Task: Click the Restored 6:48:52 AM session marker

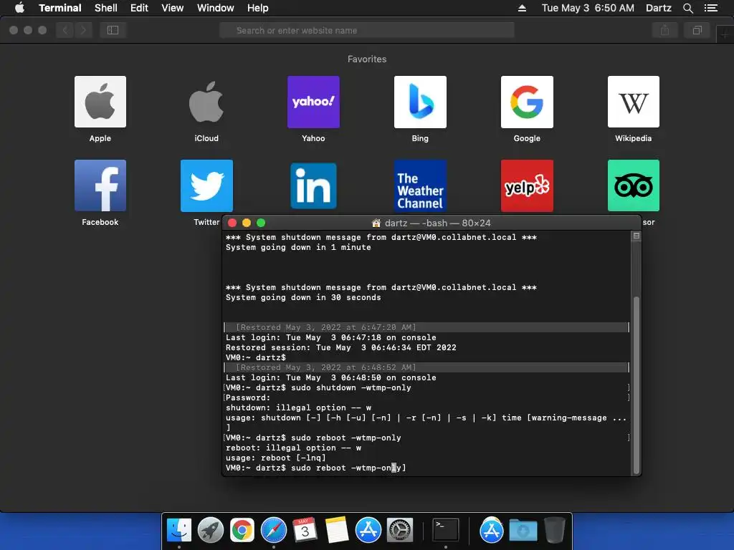Action: [x=426, y=367]
